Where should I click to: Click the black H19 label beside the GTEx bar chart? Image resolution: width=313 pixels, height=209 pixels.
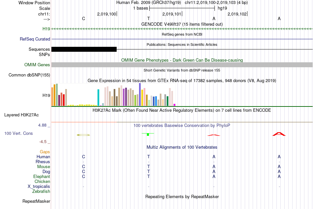click(x=46, y=95)
